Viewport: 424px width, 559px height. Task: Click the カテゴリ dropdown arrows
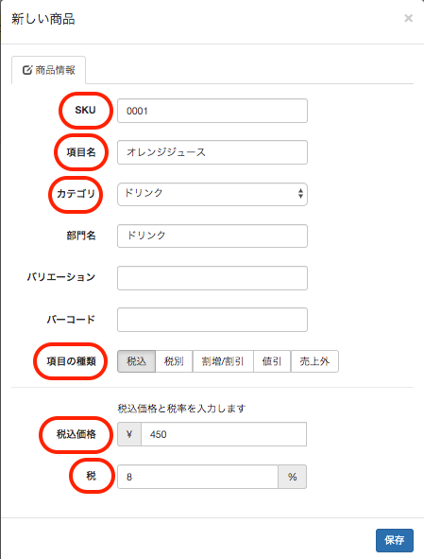click(300, 194)
